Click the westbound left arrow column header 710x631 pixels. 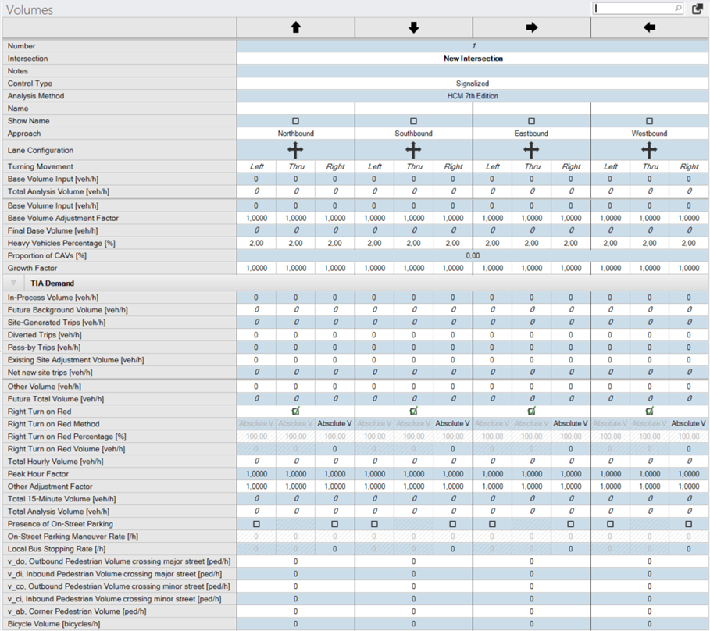[649, 27]
